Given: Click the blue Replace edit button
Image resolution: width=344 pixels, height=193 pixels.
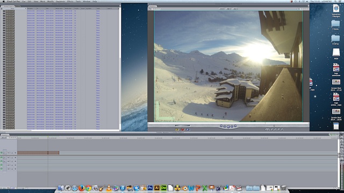Looking at the screenshot, I should (188, 130).
